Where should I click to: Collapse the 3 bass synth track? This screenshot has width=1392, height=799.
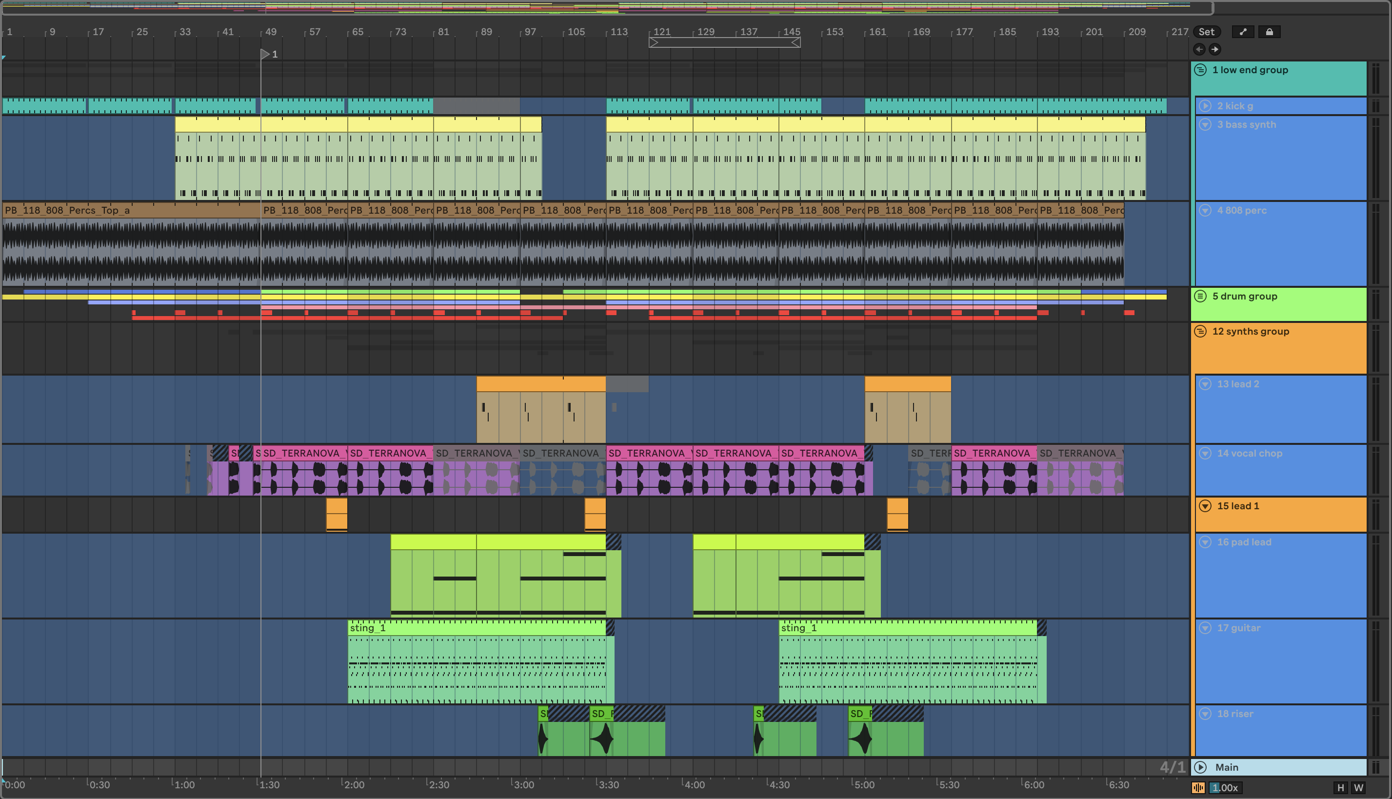1205,124
